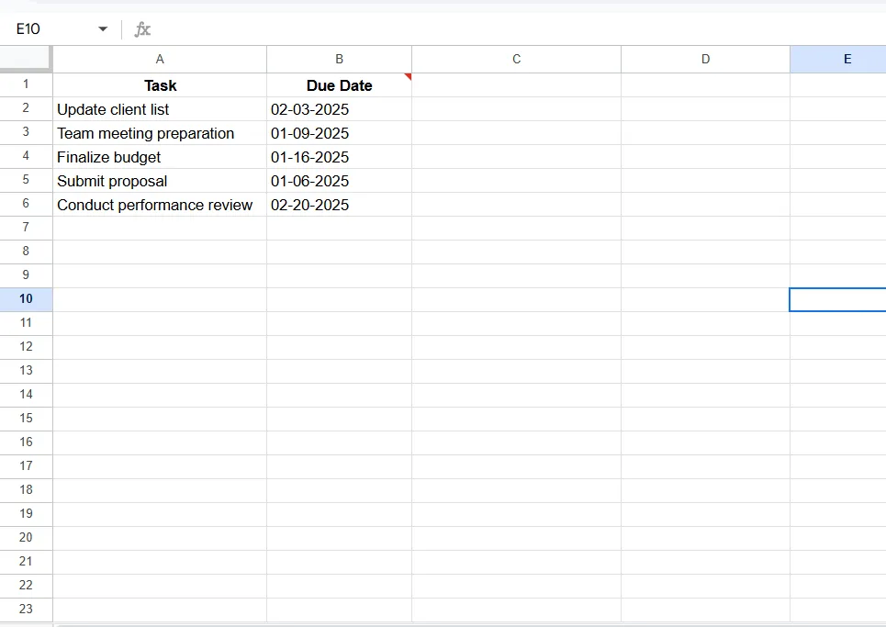The image size is (886, 627).
Task: Select row 16 header
Action: pyautogui.click(x=26, y=442)
